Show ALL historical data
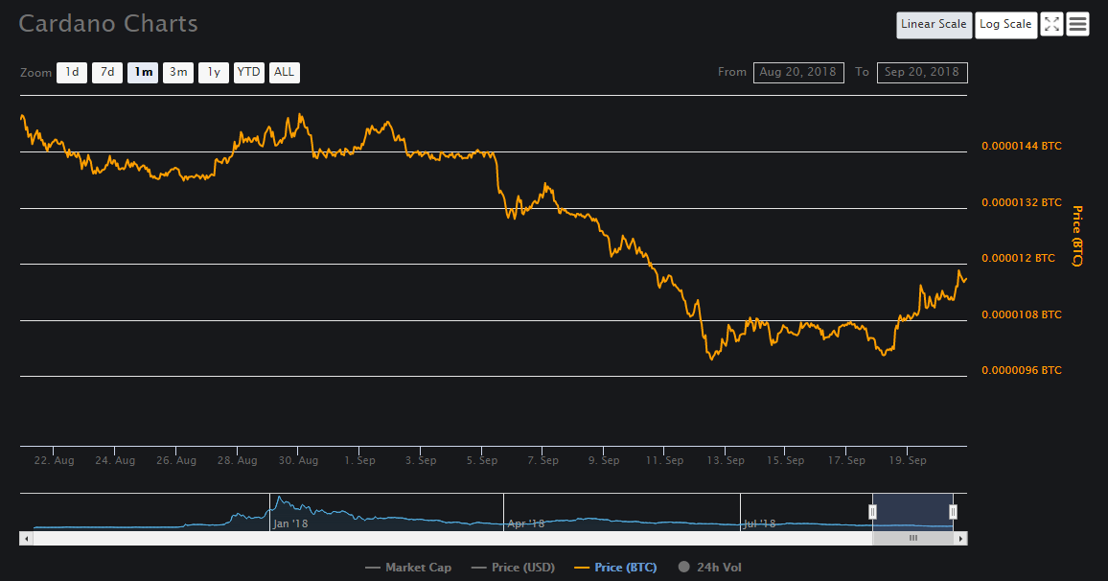This screenshot has height=581, width=1108. pos(284,72)
